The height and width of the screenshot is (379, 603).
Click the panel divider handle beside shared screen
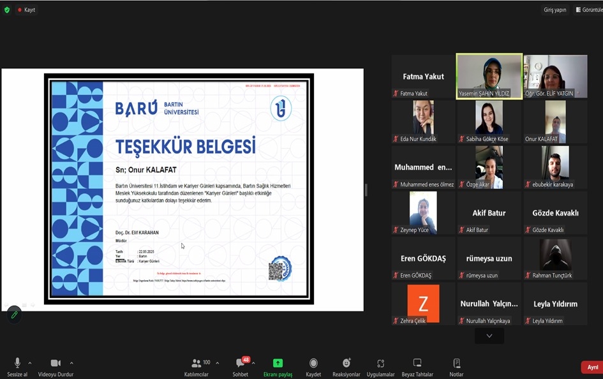pyautogui.click(x=366, y=190)
